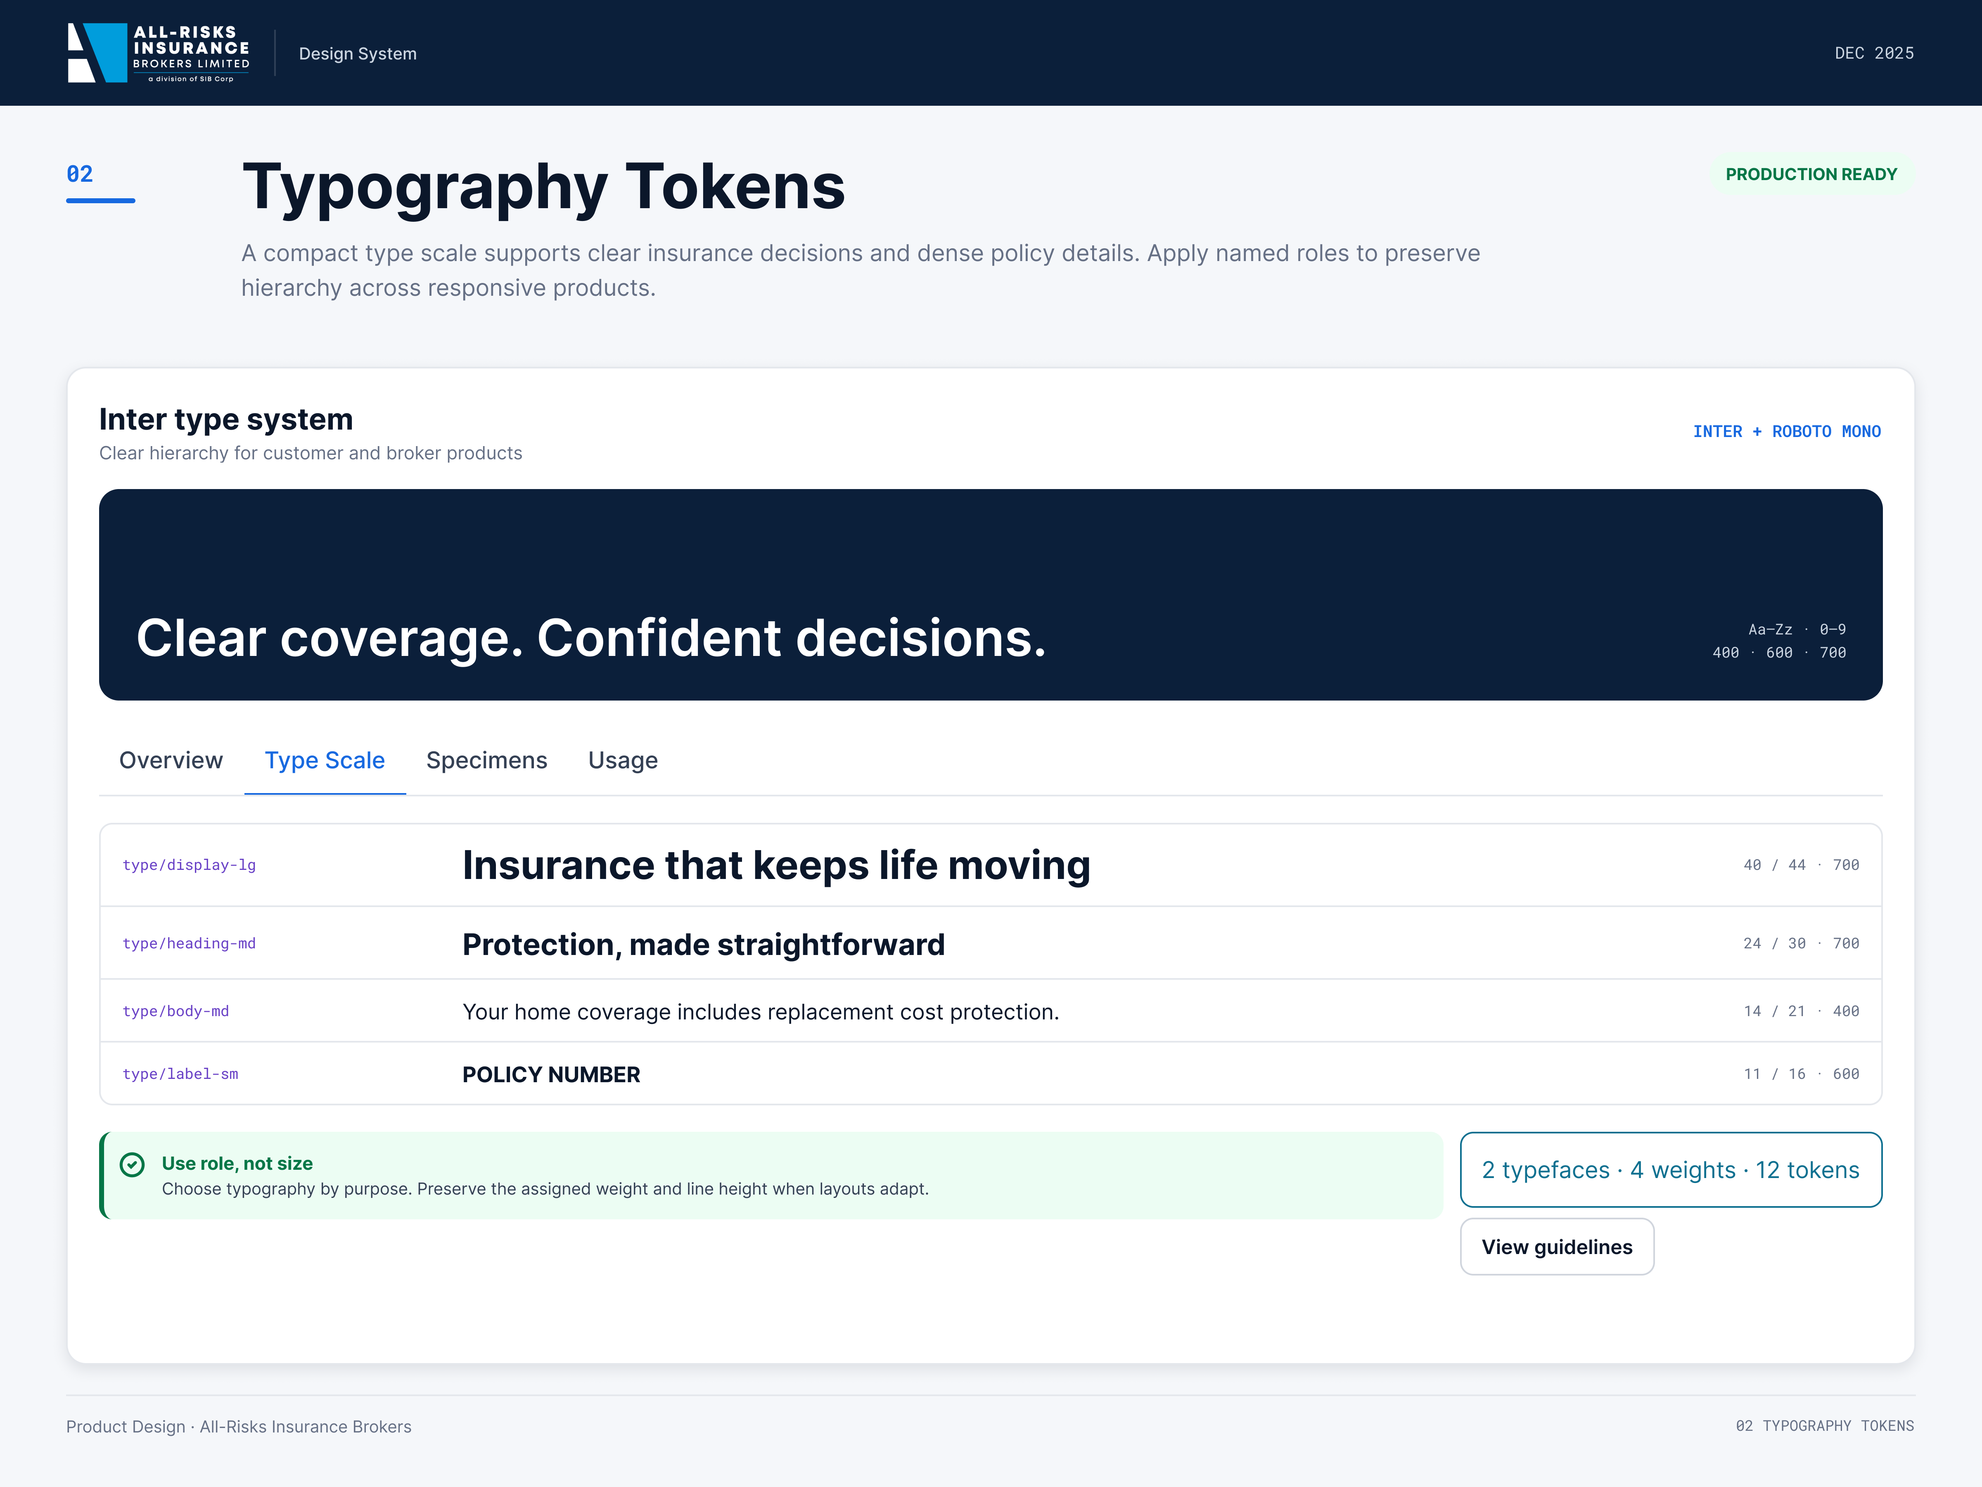Click the '14 / 21 · 400' spec value

[1801, 1011]
